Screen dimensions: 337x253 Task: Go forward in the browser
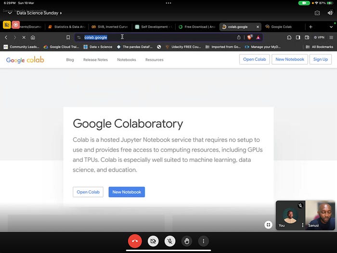pyautogui.click(x=15, y=38)
